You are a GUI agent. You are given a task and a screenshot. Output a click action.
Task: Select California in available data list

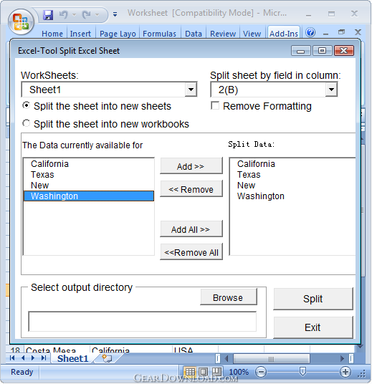click(89, 164)
